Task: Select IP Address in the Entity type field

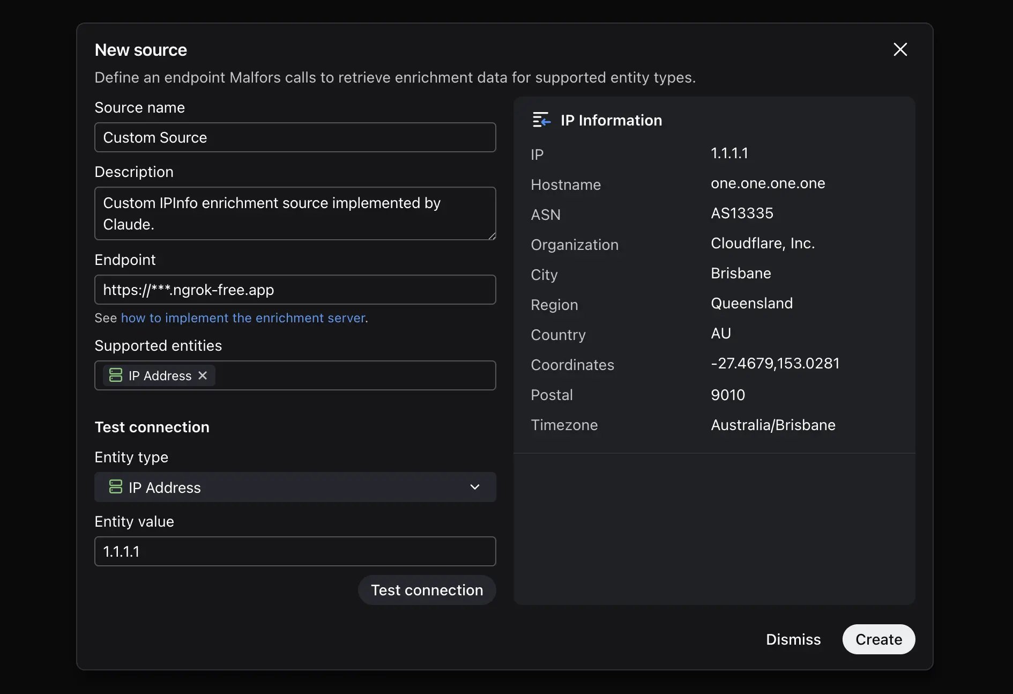Action: click(295, 487)
